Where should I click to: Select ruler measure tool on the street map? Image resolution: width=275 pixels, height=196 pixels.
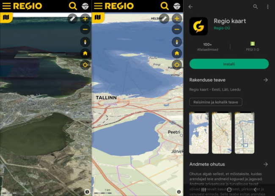[165, 18]
